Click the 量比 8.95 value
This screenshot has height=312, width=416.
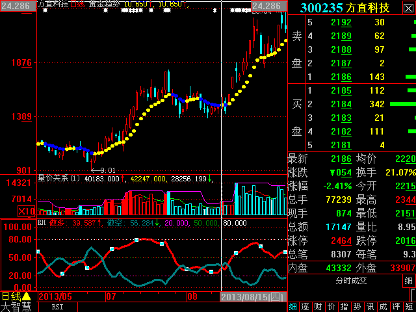tap(407, 227)
